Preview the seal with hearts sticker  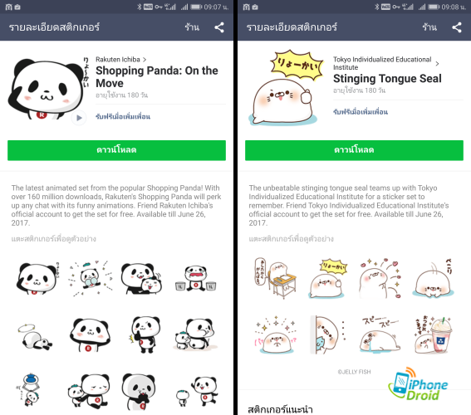pyautogui.click(x=380, y=278)
